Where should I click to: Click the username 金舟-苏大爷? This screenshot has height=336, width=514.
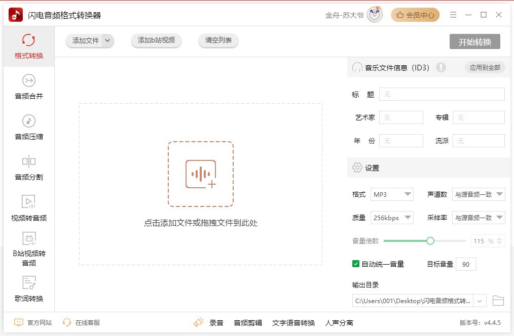(x=345, y=15)
